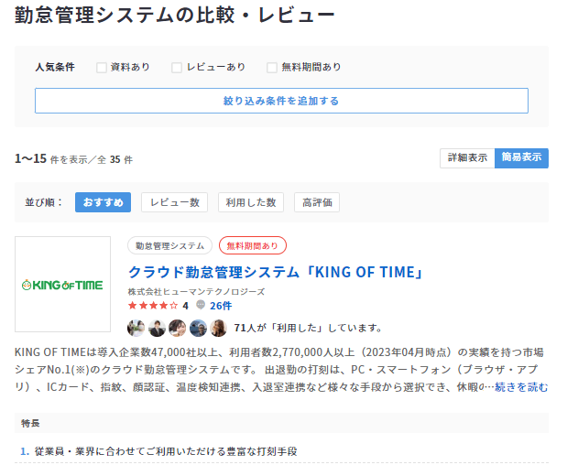The height and width of the screenshot is (465, 578).
Task: Sort by 利用した数
Action: coord(251,202)
